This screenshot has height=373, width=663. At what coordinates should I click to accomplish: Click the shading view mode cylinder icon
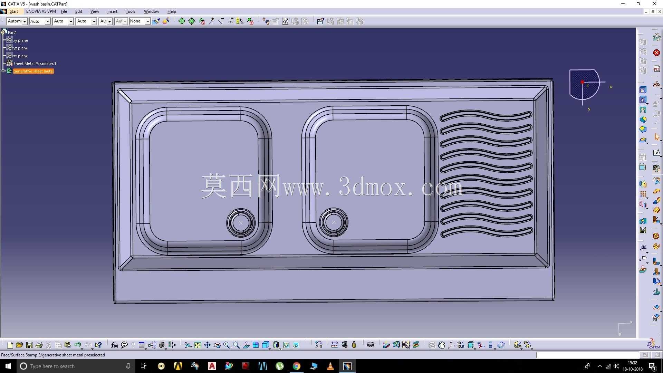tap(276, 345)
